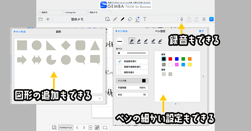251x131 pixels.
Task: Expand the next color palette page arrow
Action: 203,76
